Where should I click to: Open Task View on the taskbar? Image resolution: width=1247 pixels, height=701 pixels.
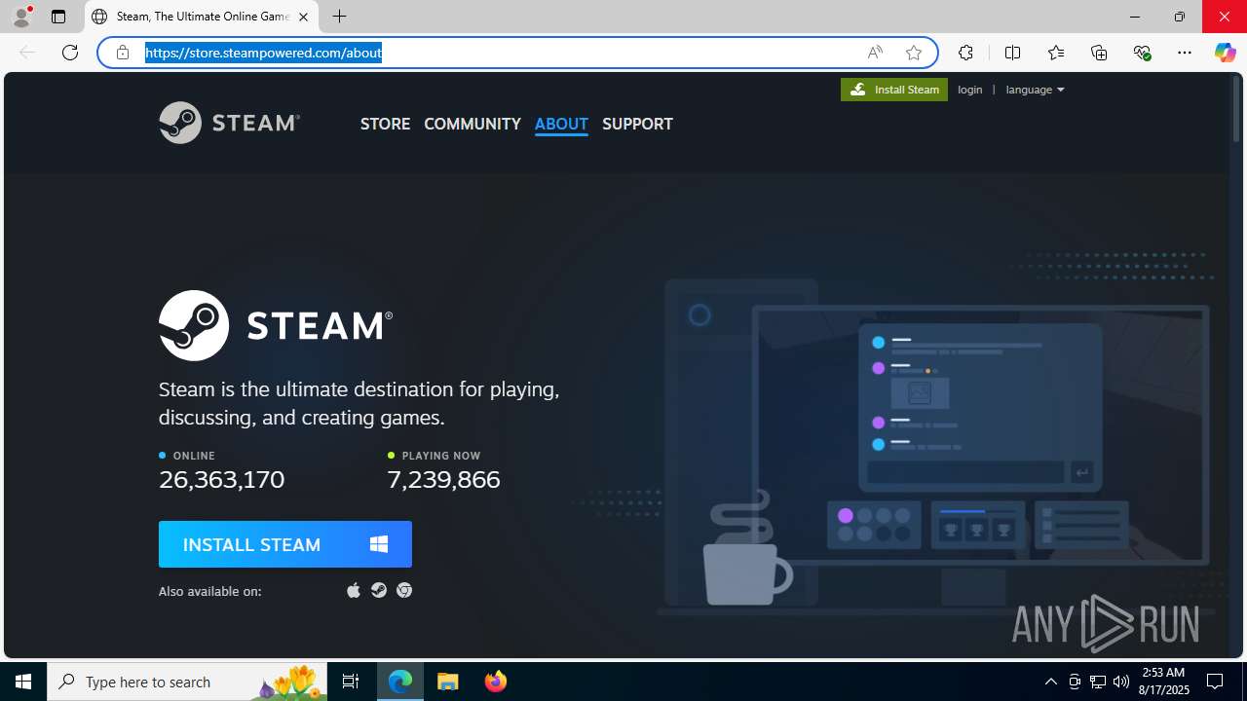(351, 682)
